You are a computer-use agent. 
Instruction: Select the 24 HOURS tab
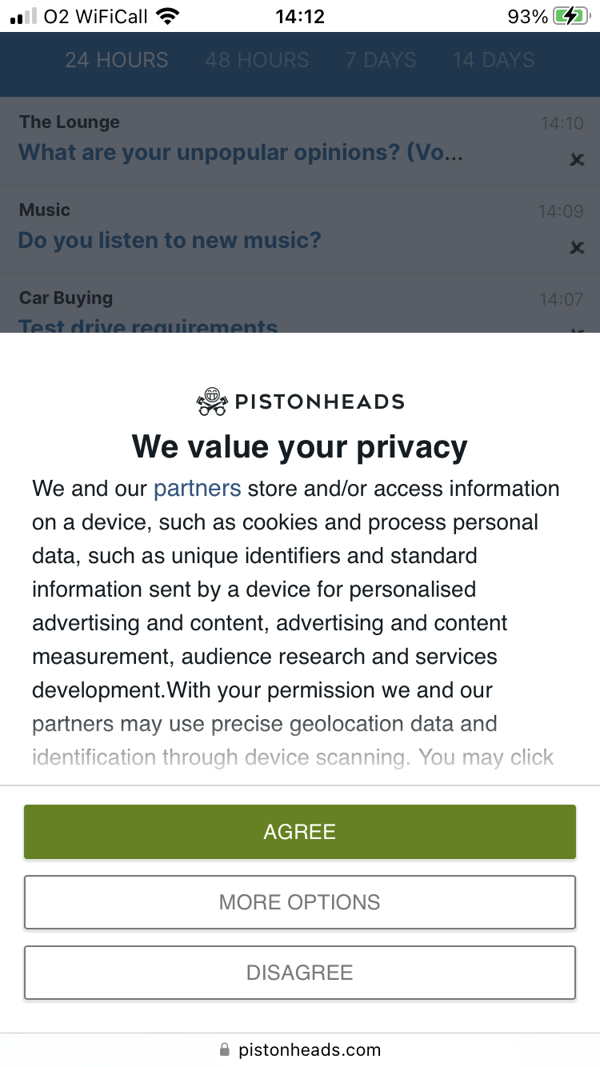tap(117, 60)
